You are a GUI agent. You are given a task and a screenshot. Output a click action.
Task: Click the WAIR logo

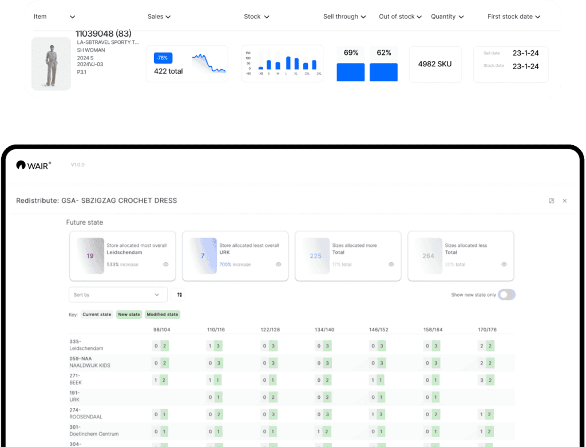(x=34, y=165)
